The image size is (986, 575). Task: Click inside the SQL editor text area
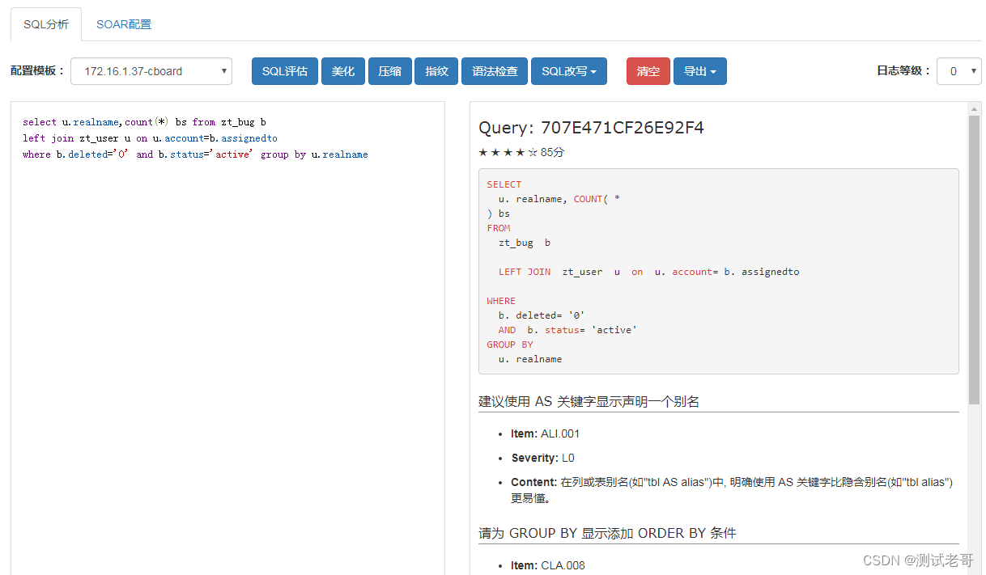227,243
